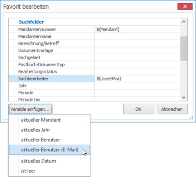
Task: Click the $(Mandant) value field
Action: pyautogui.click(x=138, y=29)
